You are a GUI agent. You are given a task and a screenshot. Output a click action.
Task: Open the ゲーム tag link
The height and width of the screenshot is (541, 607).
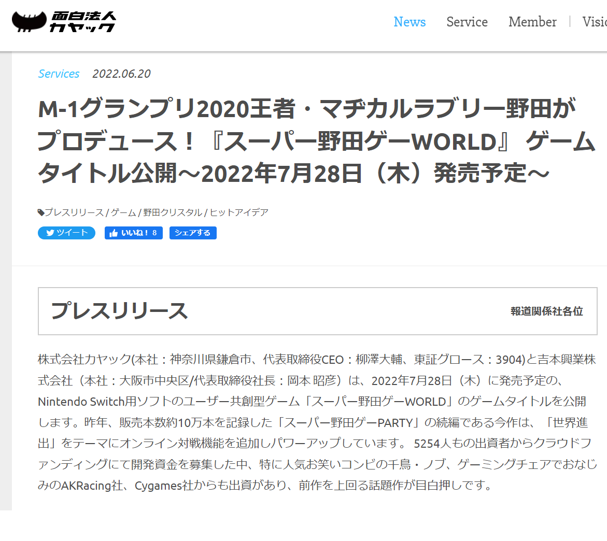(123, 212)
